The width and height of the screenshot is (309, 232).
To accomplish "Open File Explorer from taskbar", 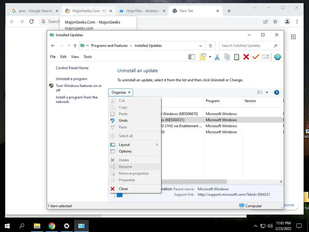I will click(37, 226).
